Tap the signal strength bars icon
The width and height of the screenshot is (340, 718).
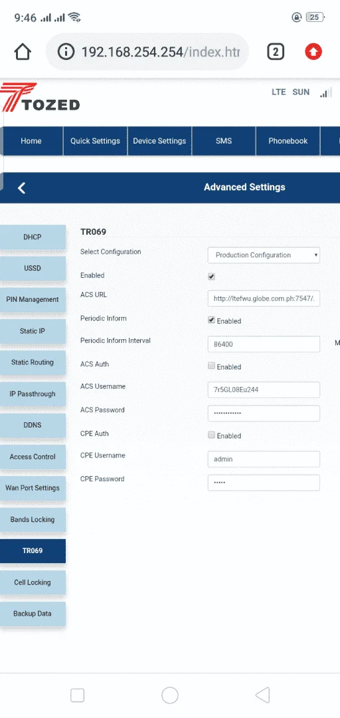(x=325, y=93)
